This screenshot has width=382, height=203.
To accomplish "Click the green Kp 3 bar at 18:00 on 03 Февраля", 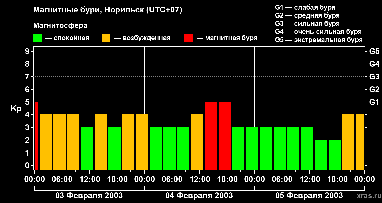I will (115, 148).
